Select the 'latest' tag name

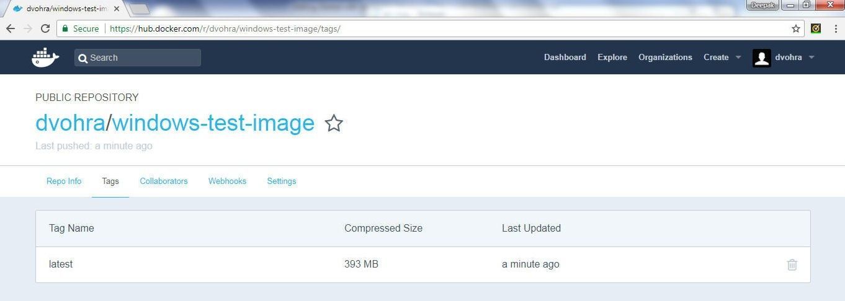pos(61,264)
